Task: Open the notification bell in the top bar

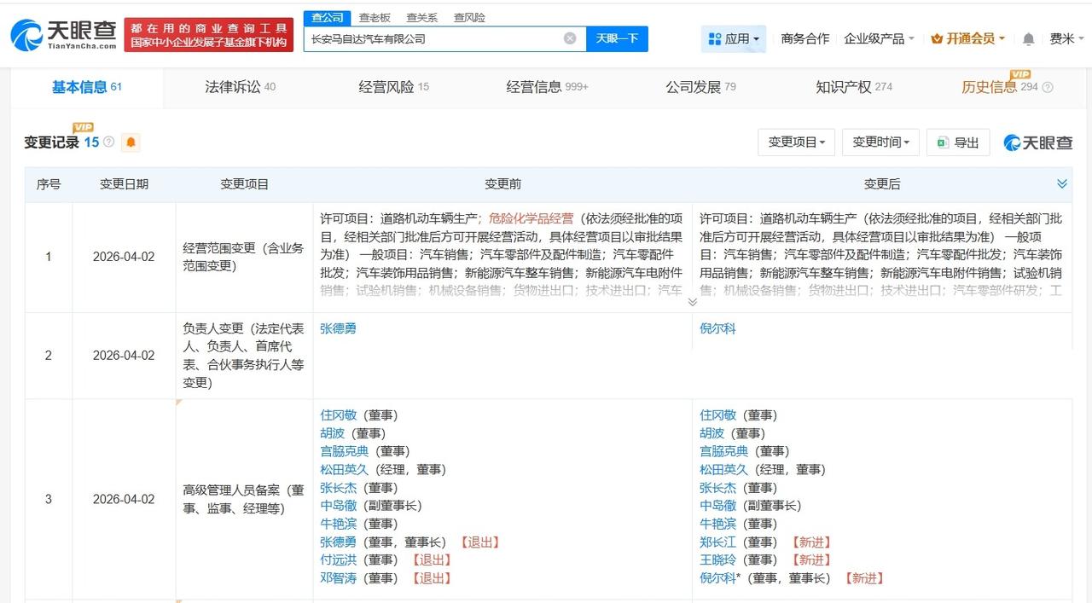Action: [x=1028, y=38]
